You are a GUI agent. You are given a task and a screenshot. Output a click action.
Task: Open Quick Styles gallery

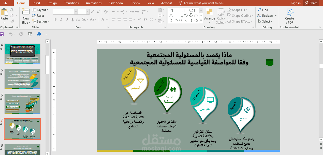click(221, 16)
